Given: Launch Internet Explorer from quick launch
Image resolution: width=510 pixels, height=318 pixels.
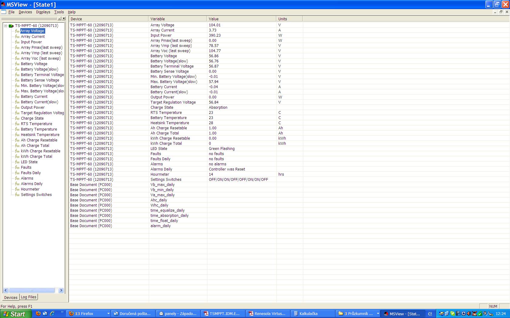Looking at the screenshot, I should (52, 313).
